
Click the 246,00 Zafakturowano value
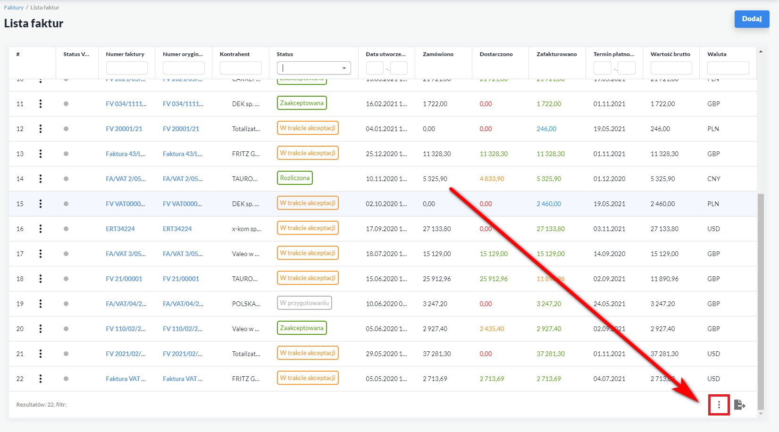(546, 129)
